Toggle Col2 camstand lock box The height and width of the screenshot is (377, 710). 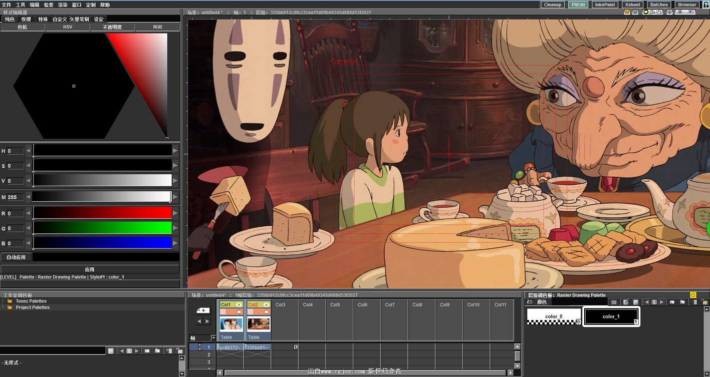point(266,312)
